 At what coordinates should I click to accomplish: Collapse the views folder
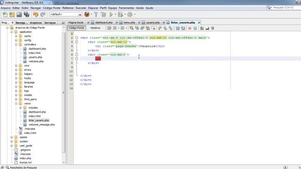click(16, 103)
